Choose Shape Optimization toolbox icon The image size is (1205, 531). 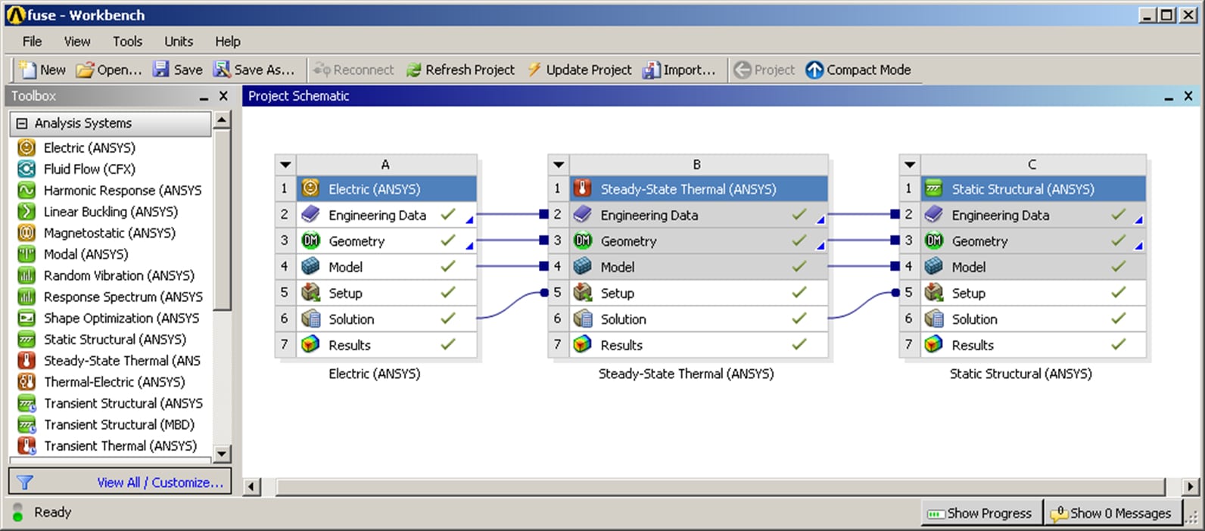click(26, 318)
